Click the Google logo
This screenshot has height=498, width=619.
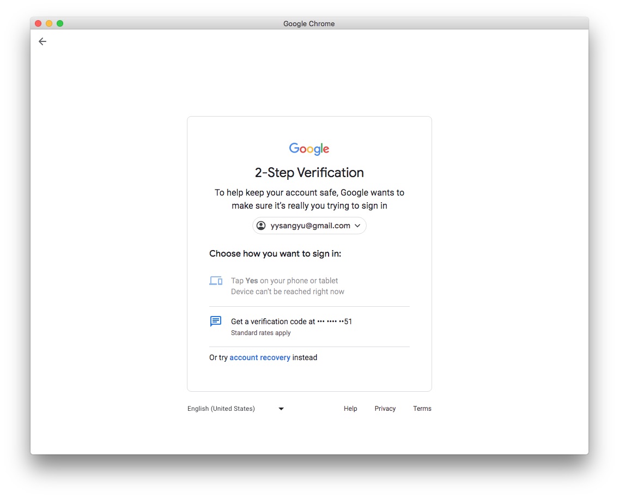[x=309, y=149]
